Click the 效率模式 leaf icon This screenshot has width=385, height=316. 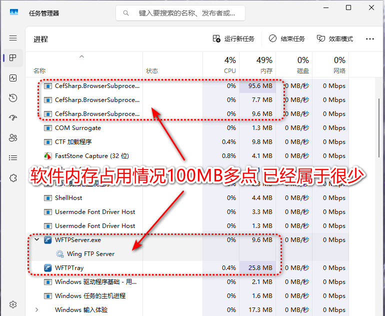tap(320, 38)
